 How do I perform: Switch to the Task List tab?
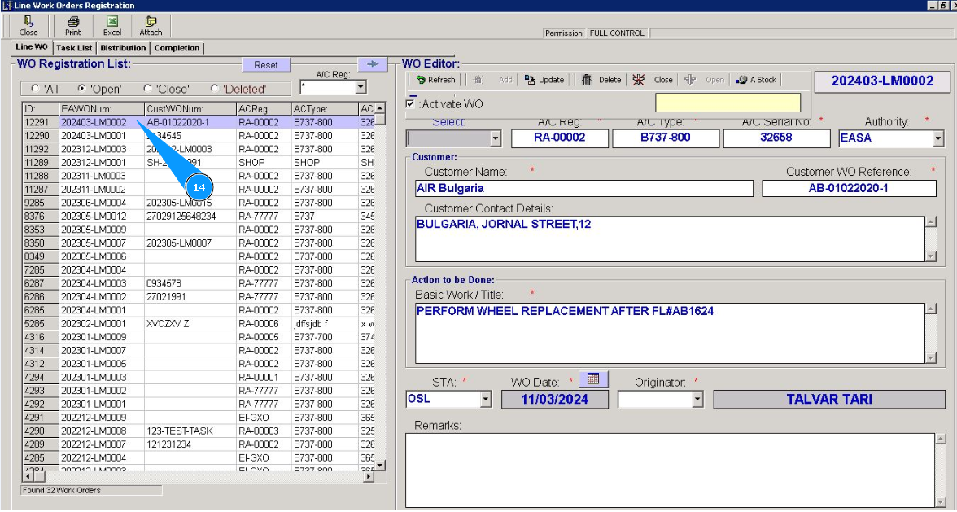tap(74, 48)
